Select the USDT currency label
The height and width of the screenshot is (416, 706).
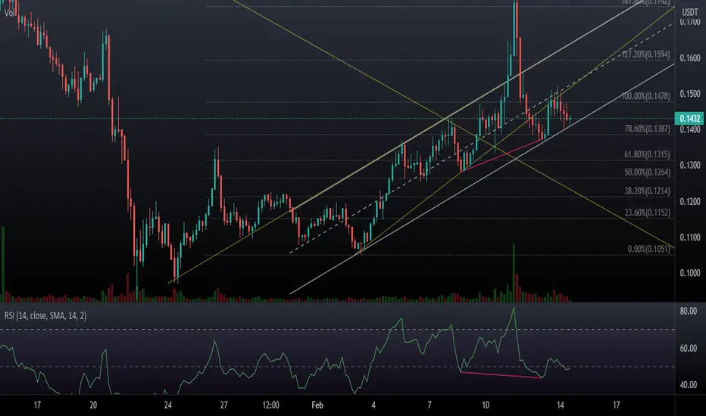690,12
